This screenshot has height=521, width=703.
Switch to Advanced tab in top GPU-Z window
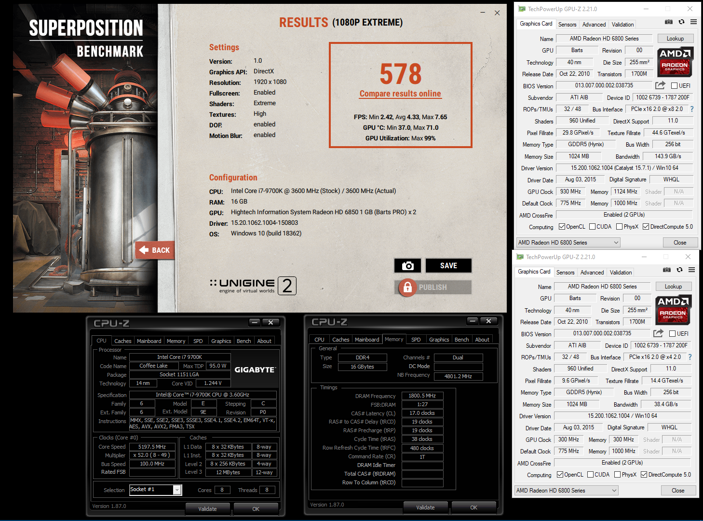coord(594,25)
